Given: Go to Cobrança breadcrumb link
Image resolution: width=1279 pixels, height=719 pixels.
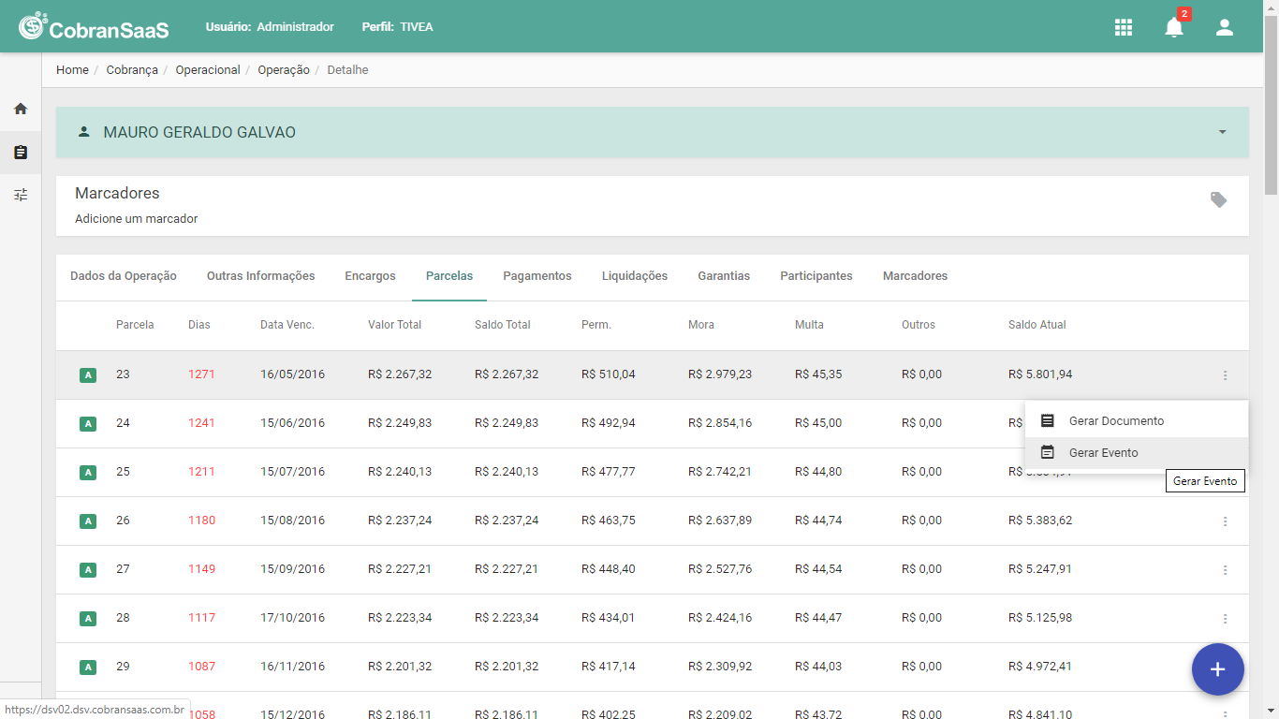Looking at the screenshot, I should point(132,70).
